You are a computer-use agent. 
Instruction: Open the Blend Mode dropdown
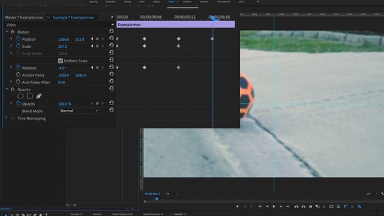tap(79, 110)
